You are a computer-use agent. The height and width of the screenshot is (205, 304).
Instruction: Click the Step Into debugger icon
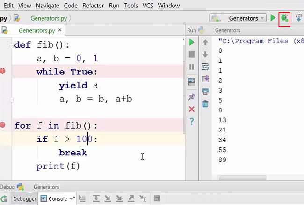click(108, 198)
